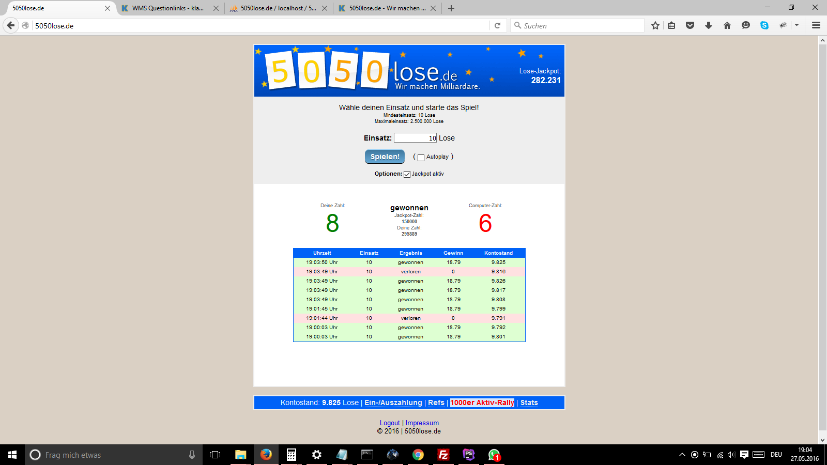827x465 pixels.
Task: Uncheck the Jackpot aktiv option
Action: click(407, 174)
